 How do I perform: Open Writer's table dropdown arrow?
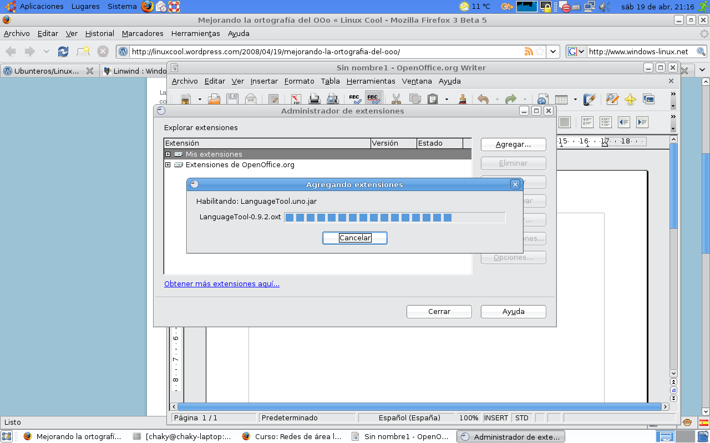[575, 100]
